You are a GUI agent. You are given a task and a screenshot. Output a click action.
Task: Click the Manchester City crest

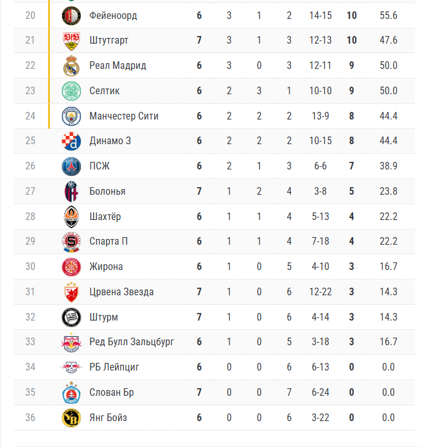point(71,116)
